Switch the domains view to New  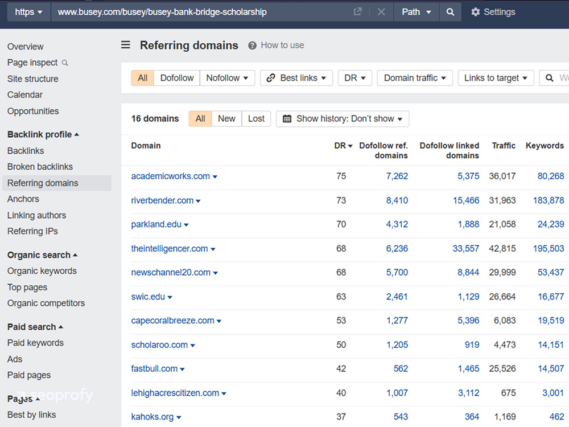point(226,118)
